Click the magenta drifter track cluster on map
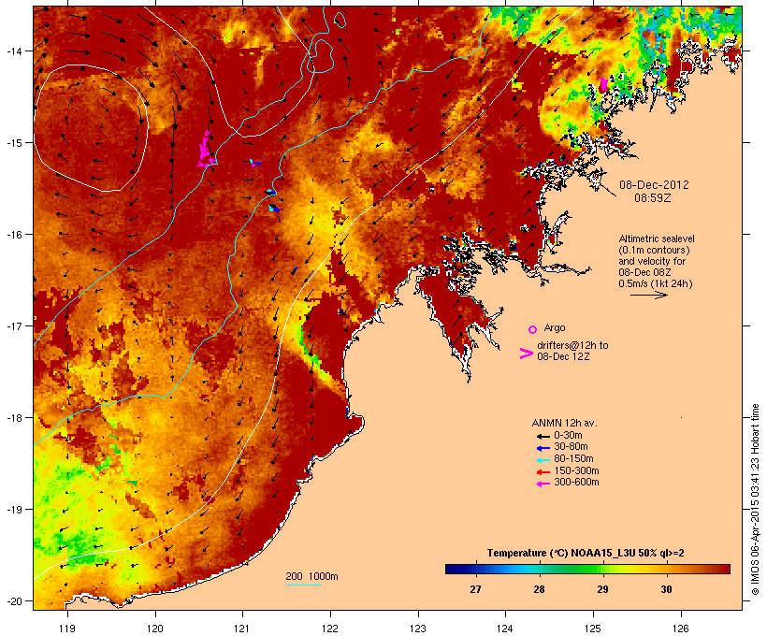 coord(206,151)
